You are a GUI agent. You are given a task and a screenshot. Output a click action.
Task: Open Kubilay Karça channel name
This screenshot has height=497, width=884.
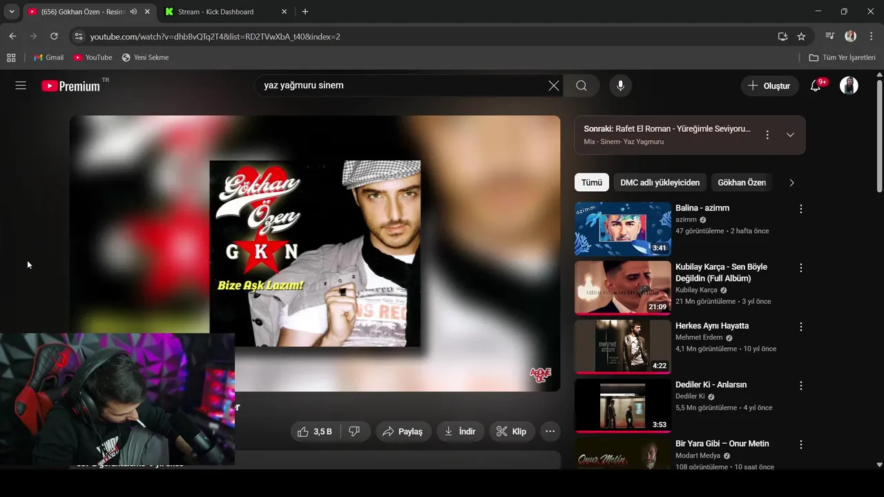pos(696,290)
